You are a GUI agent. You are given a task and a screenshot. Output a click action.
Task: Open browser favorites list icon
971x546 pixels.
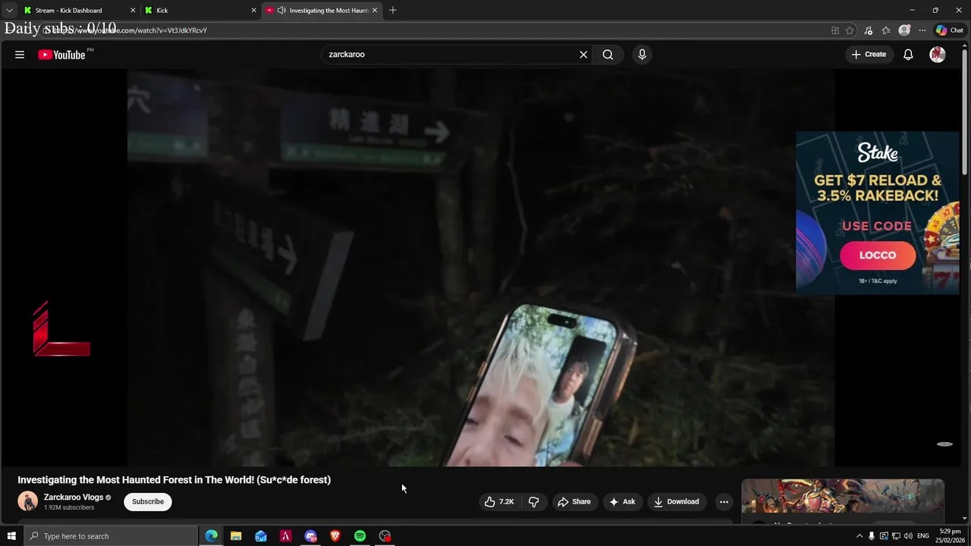(x=886, y=30)
